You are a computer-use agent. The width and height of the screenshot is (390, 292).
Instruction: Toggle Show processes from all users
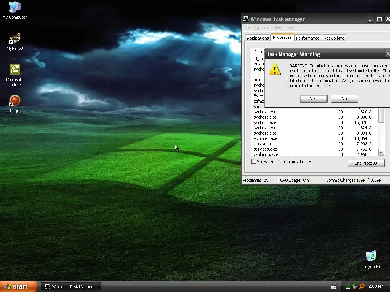pyautogui.click(x=254, y=162)
